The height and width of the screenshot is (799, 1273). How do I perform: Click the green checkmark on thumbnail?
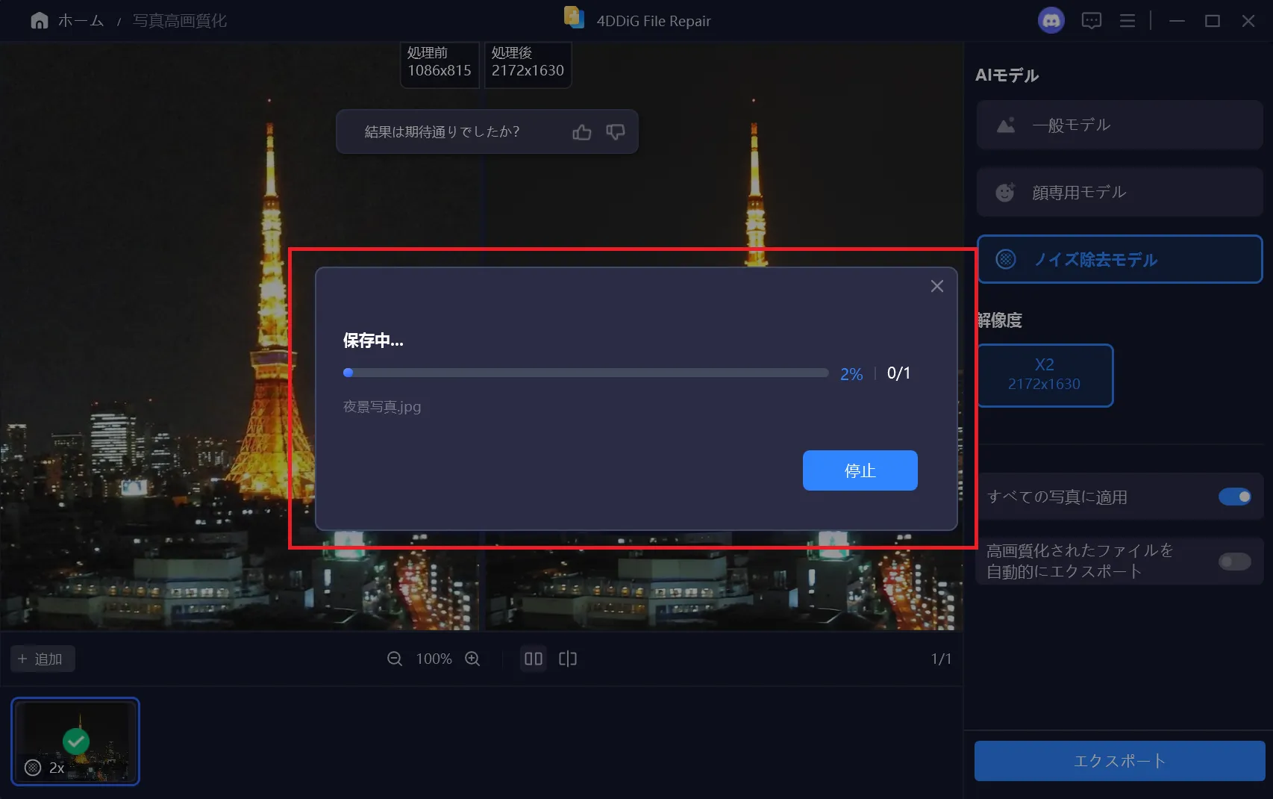tap(76, 742)
